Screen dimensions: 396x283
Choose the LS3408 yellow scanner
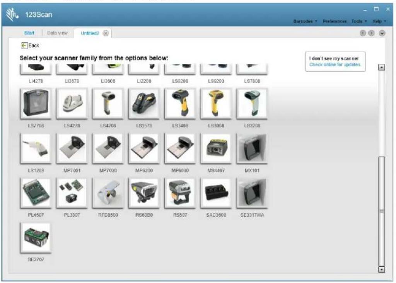[x=180, y=104]
